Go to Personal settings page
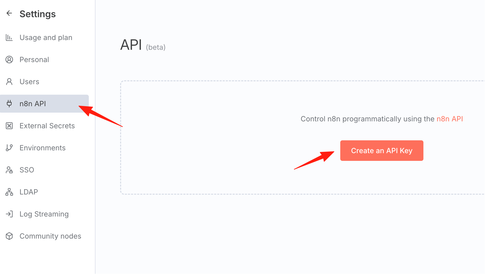485x274 pixels. tap(44, 60)
